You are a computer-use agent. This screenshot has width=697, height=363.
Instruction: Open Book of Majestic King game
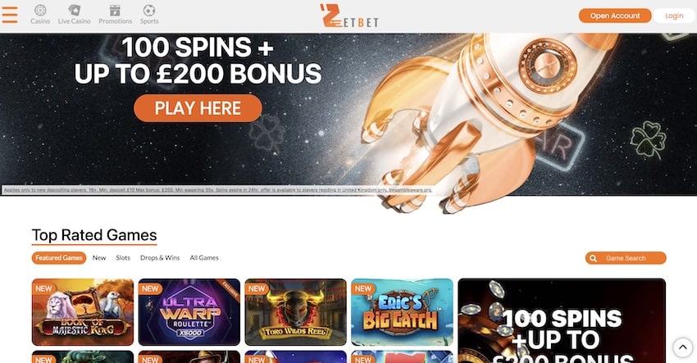click(83, 312)
